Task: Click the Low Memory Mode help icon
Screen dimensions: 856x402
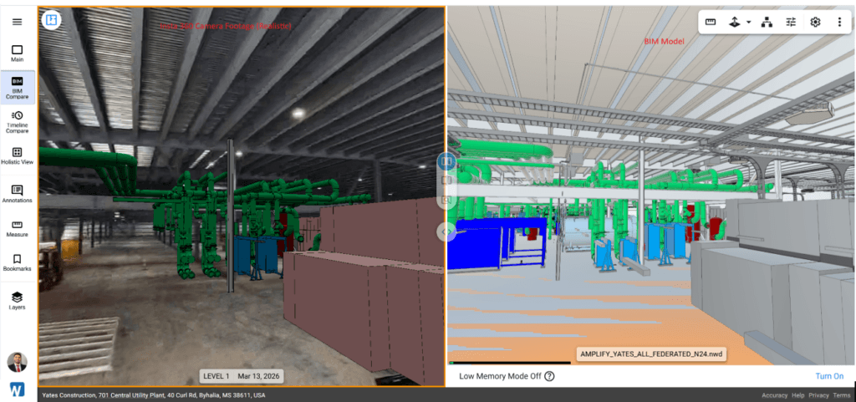Action: (549, 376)
